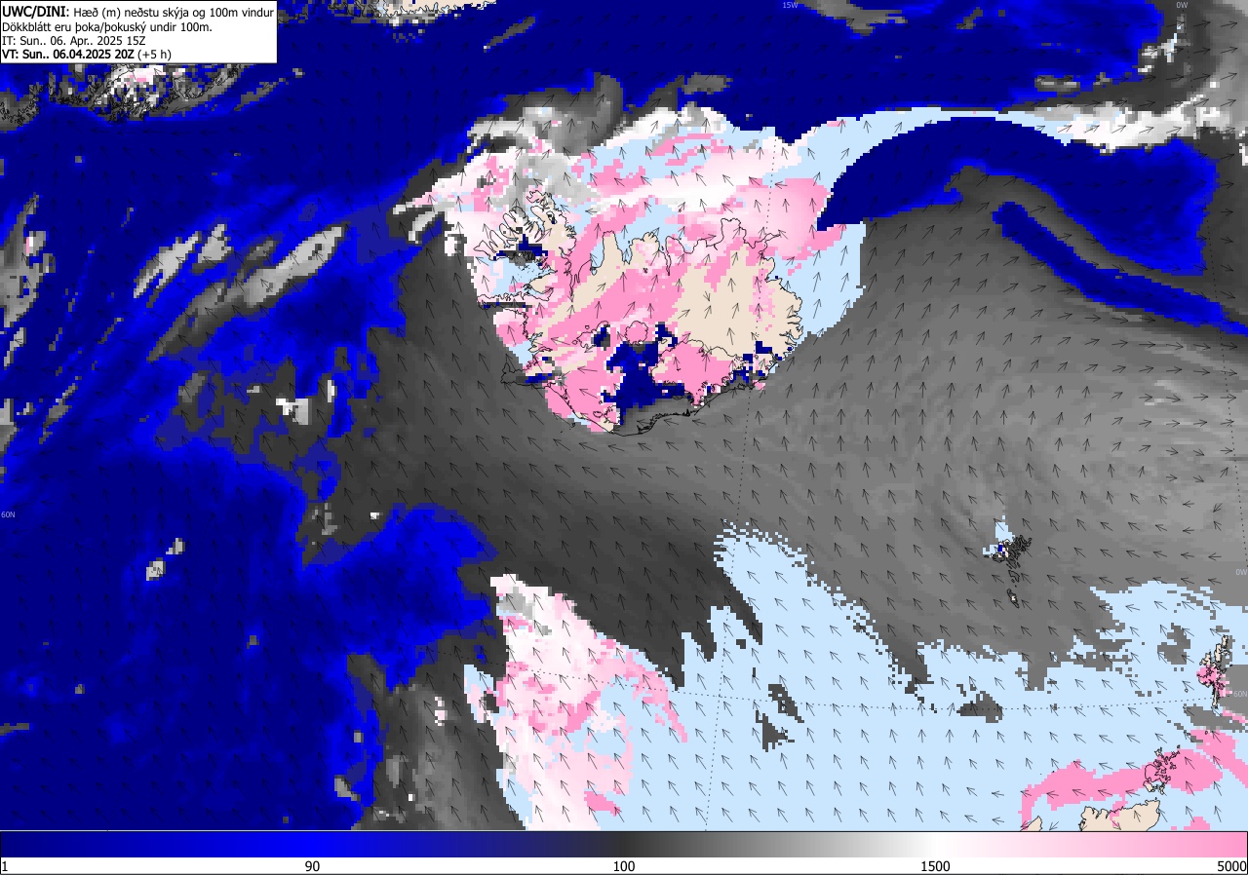The width and height of the screenshot is (1248, 875).
Task: Click the valid time 'VT: Sun.. 06.04.2025 20Z'
Action: click(x=68, y=55)
